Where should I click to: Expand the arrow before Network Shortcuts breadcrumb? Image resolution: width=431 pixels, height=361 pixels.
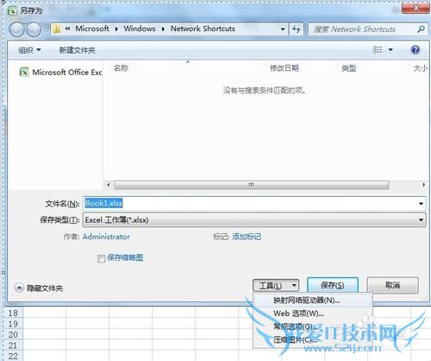tap(163, 29)
